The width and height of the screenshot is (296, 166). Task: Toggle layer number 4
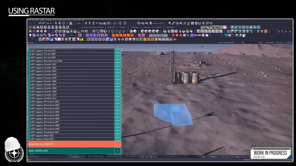pyautogui.click(x=60, y=27)
